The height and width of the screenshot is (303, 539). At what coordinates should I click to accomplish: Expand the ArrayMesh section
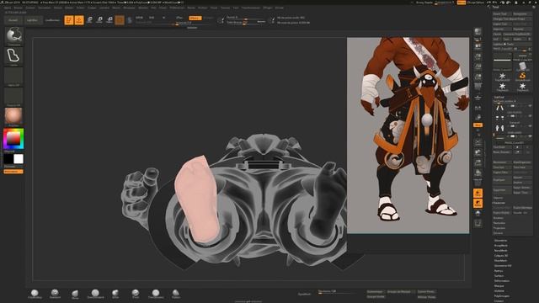pyautogui.click(x=500, y=246)
